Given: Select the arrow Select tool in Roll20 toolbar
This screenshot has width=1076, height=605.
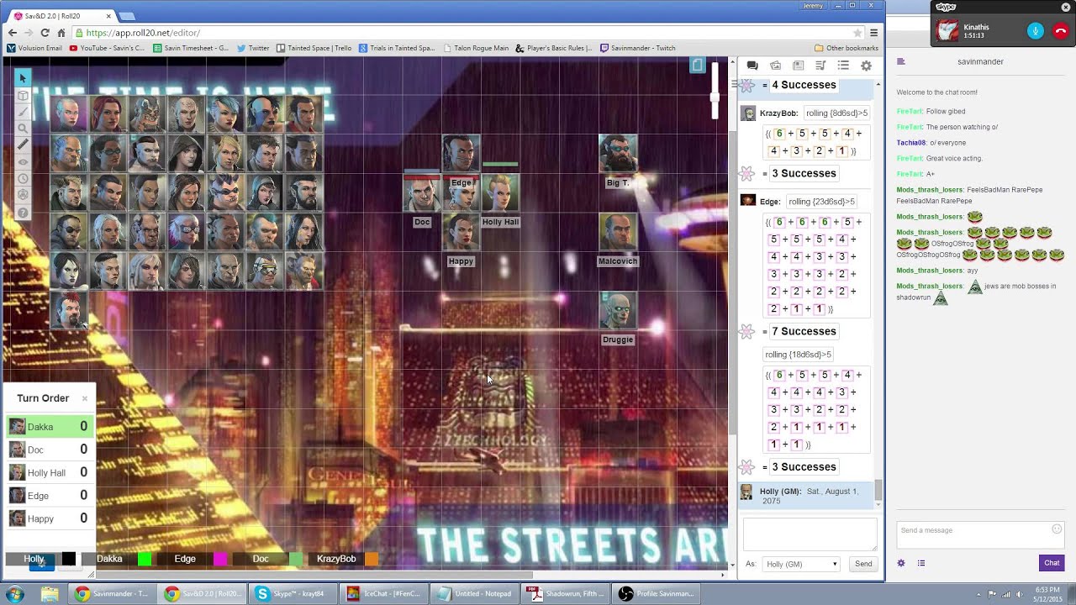Looking at the screenshot, I should click(23, 78).
